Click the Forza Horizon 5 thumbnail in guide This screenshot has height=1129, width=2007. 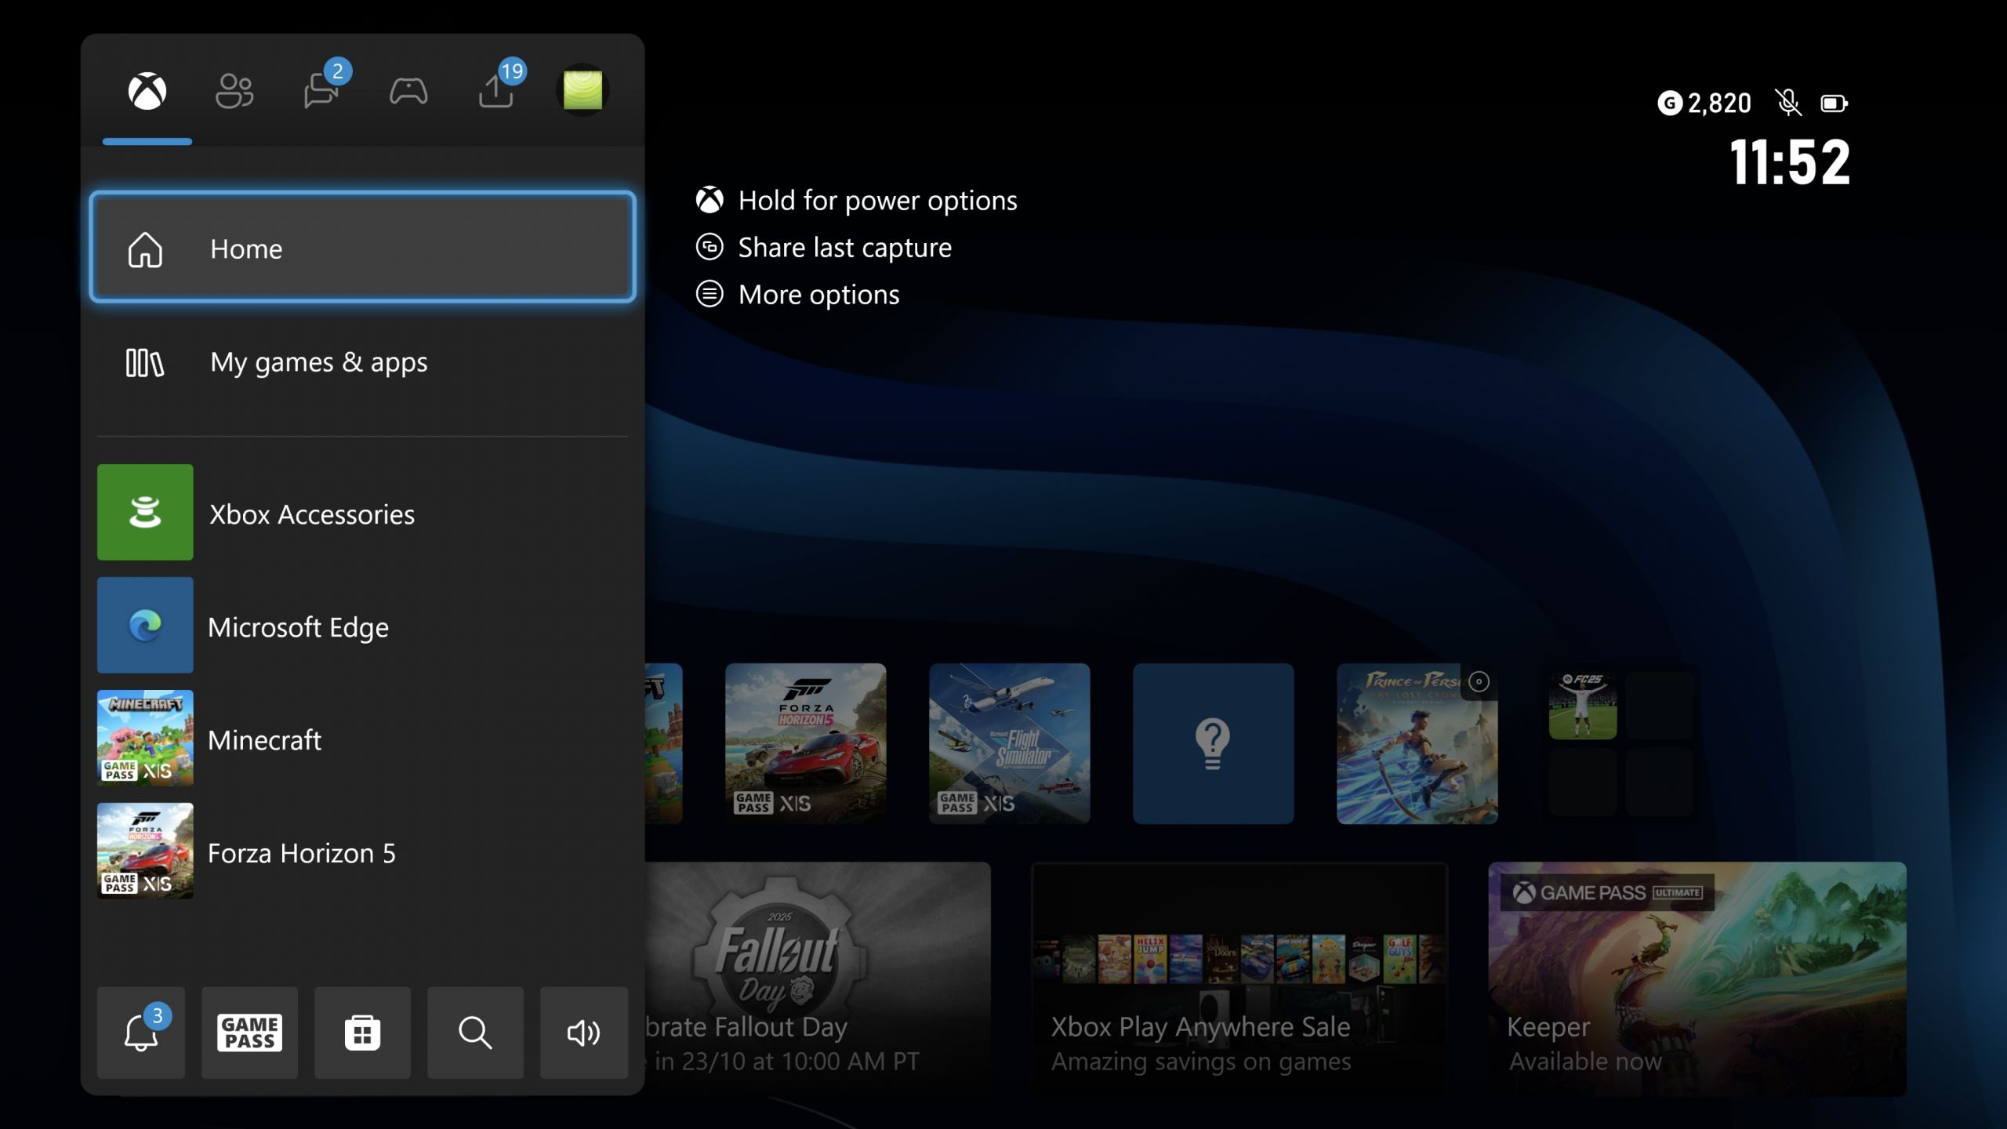pos(145,851)
